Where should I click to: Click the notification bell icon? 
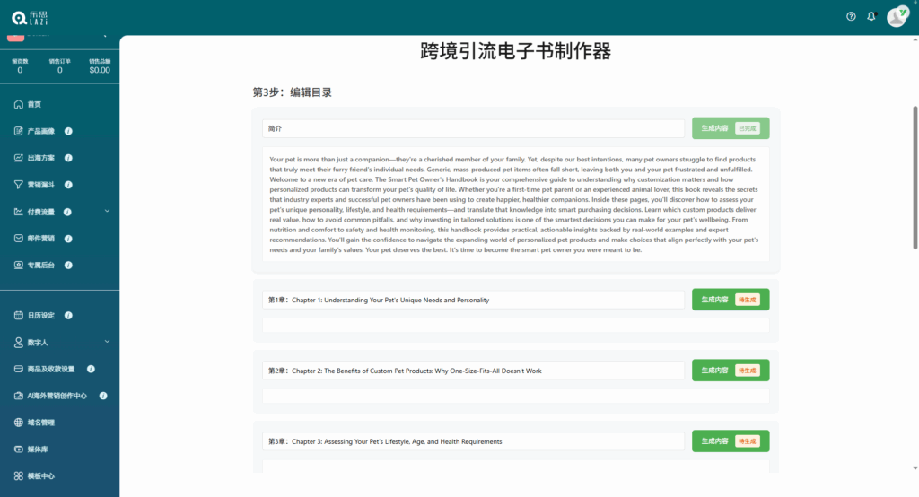pyautogui.click(x=871, y=16)
